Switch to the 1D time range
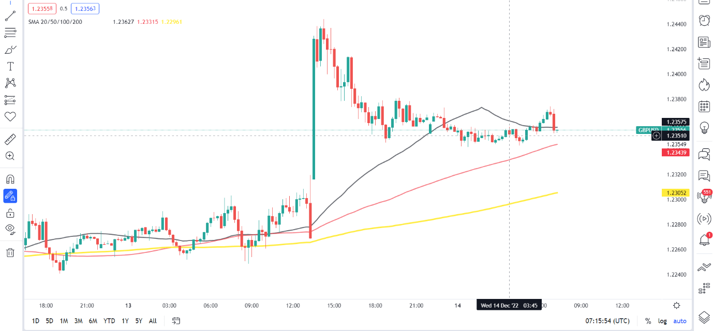The height and width of the screenshot is (331, 713). 35,321
